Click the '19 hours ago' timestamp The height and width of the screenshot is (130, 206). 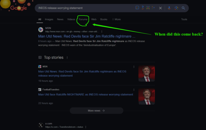point(45,81)
